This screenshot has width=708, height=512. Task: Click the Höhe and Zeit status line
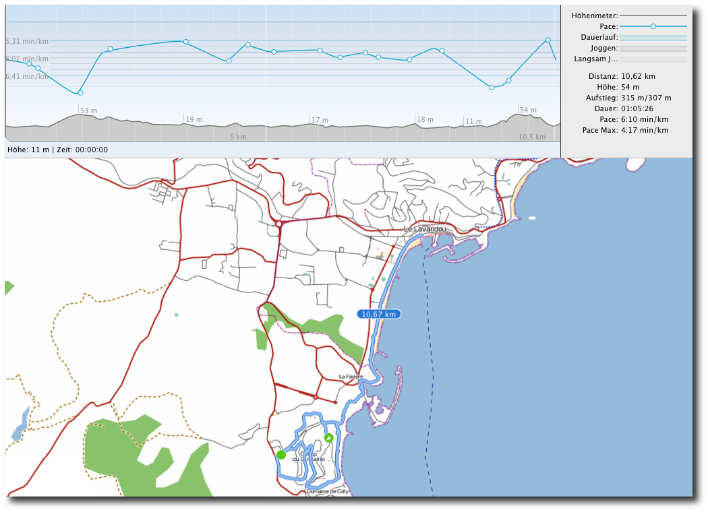58,150
